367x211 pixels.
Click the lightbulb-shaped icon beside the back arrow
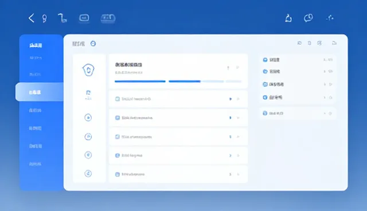pos(44,18)
